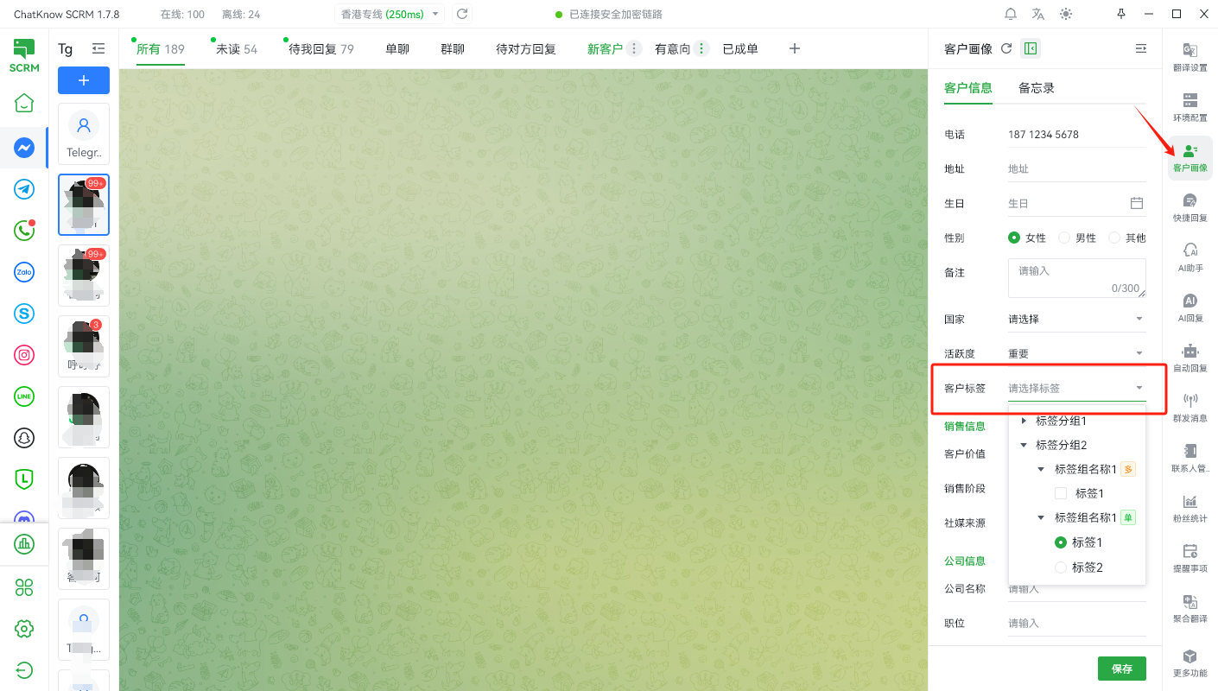Viewport: 1218px width, 691px height.
Task: Refresh the 客户画像 panel
Action: pyautogui.click(x=1006, y=49)
